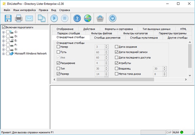Toggle the Дата создания checkbox

pos(117,47)
